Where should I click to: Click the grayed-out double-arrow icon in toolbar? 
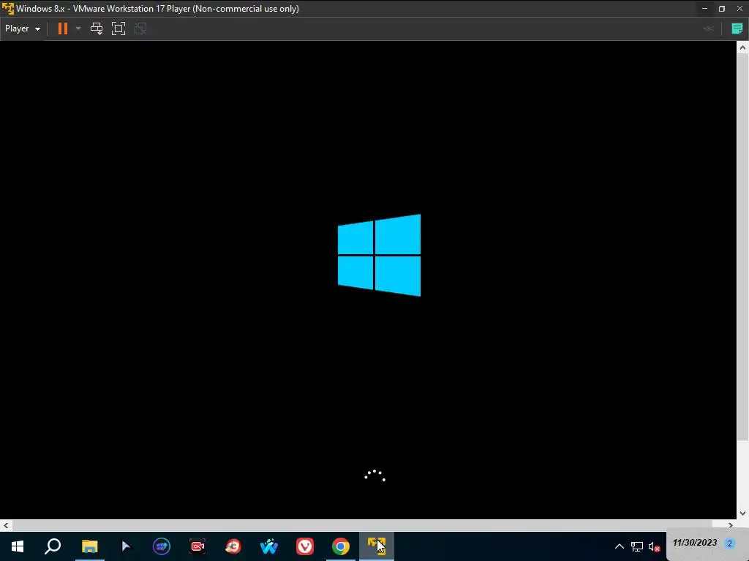pos(709,28)
